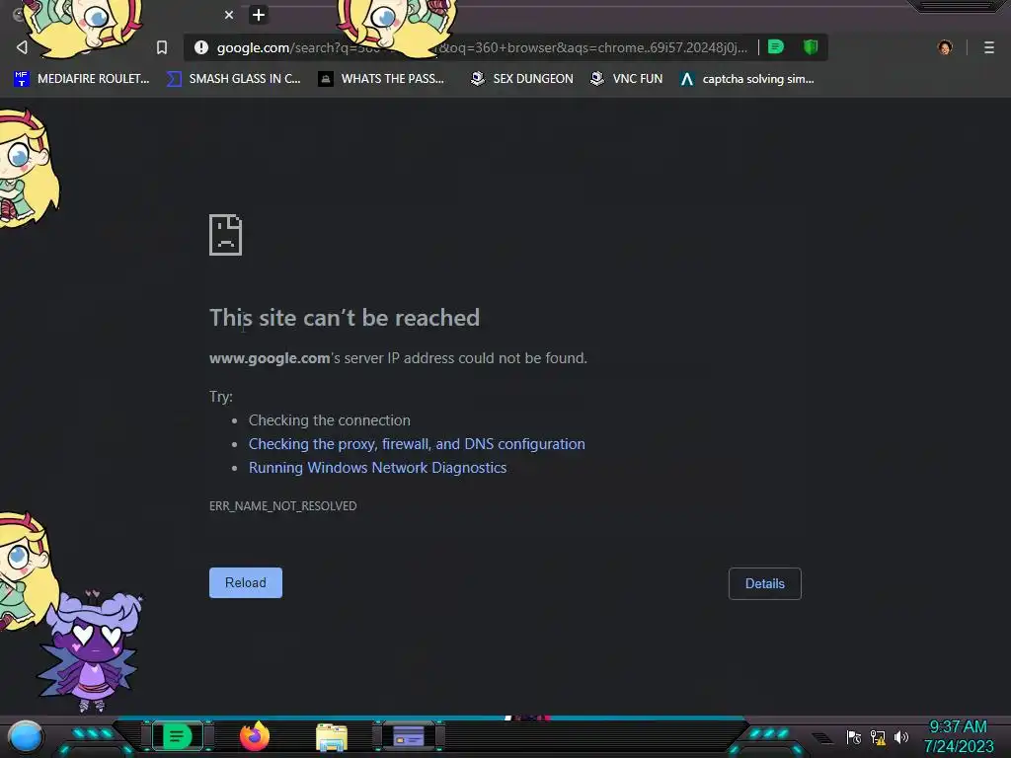The image size is (1011, 758).
Task: Click the network warning tray icon
Action: (878, 737)
